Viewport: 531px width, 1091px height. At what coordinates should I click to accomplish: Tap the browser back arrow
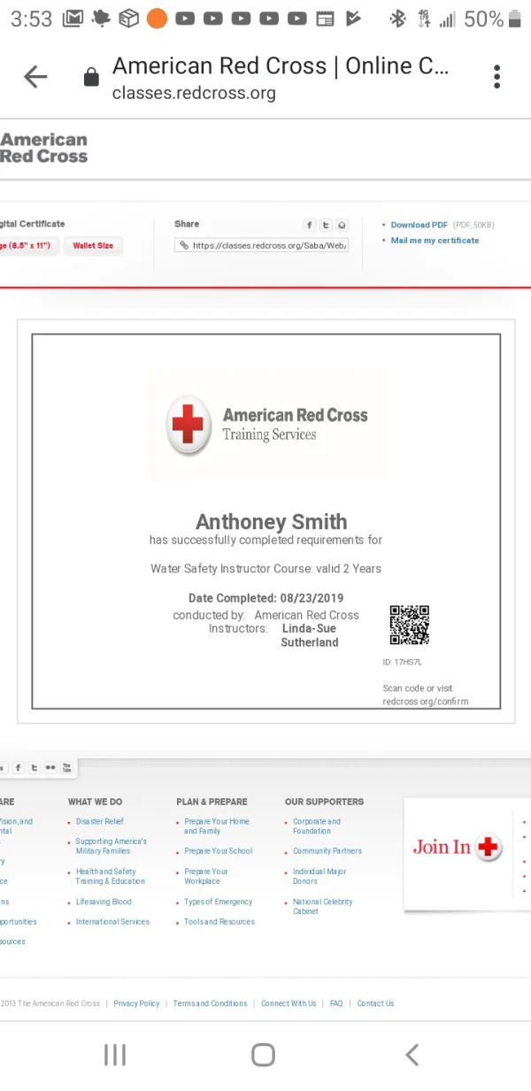(35, 78)
